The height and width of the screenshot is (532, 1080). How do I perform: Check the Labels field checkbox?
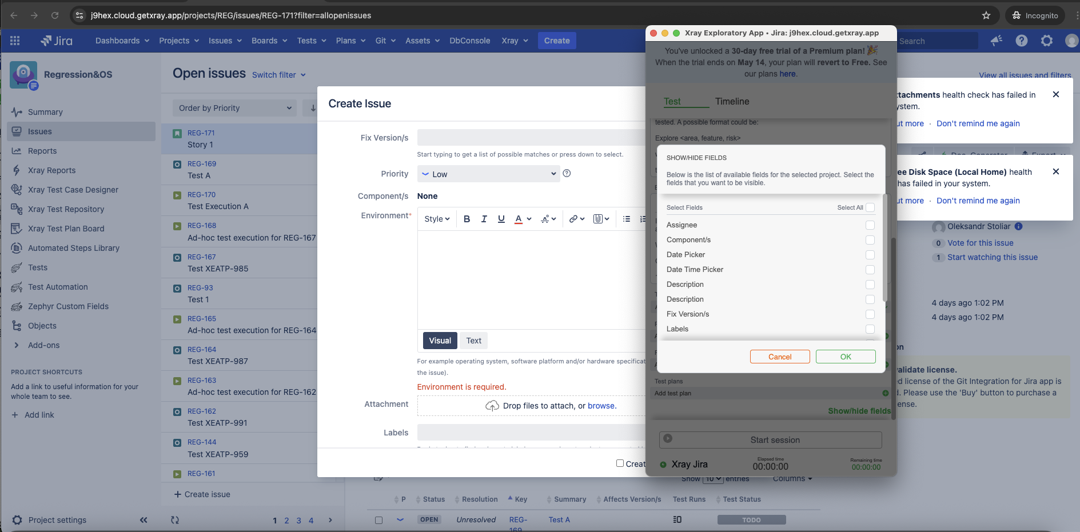[870, 329]
